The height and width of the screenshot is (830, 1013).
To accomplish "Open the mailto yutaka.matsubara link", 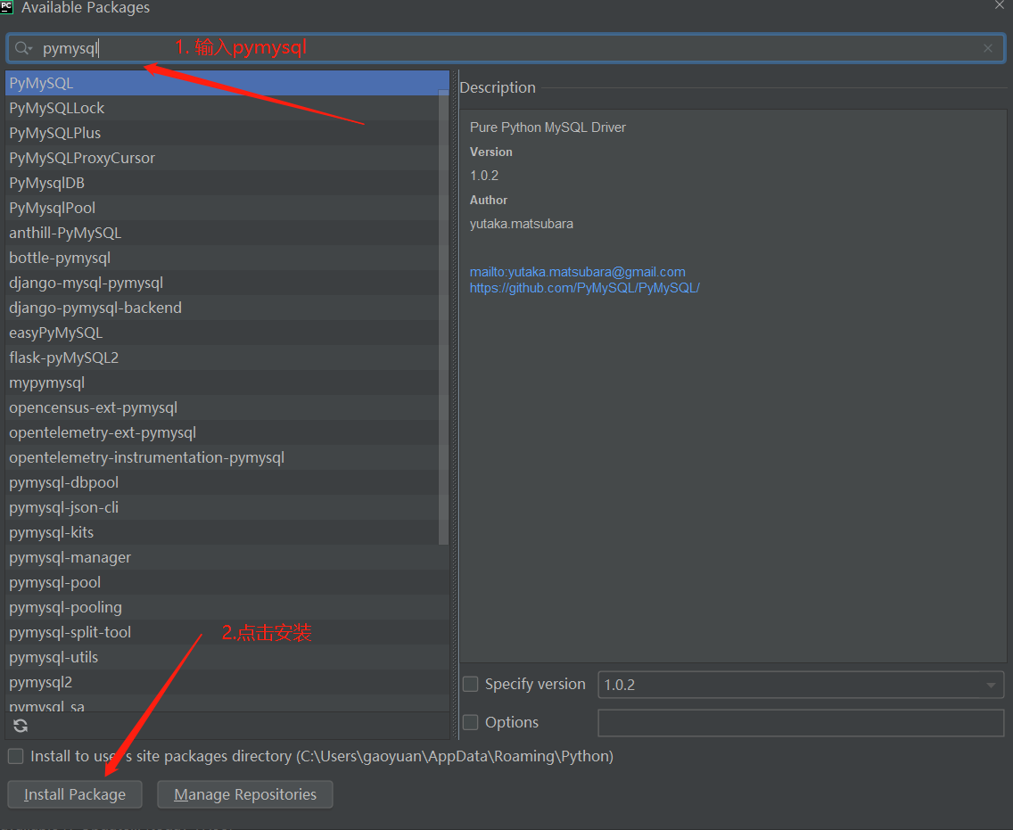I will point(578,272).
